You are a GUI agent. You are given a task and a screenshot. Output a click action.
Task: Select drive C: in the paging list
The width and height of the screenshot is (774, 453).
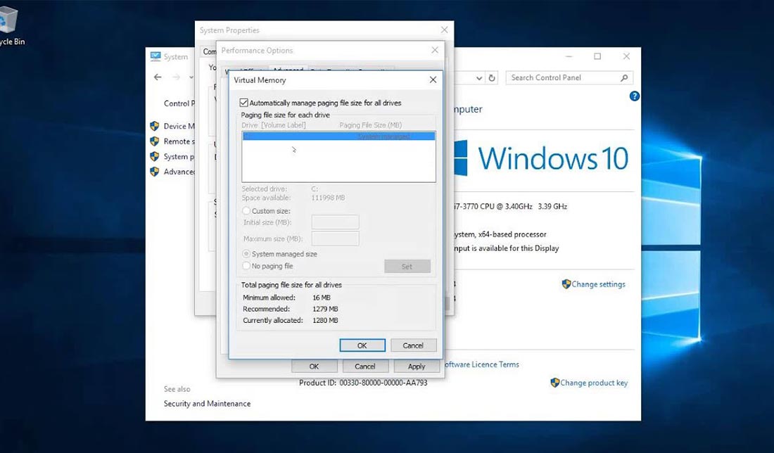point(338,136)
